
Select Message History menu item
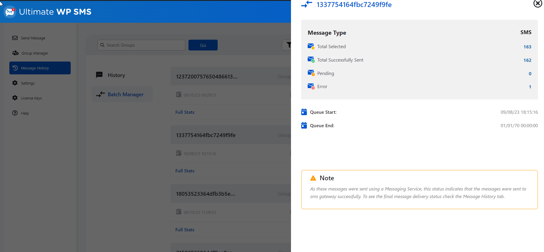click(40, 68)
